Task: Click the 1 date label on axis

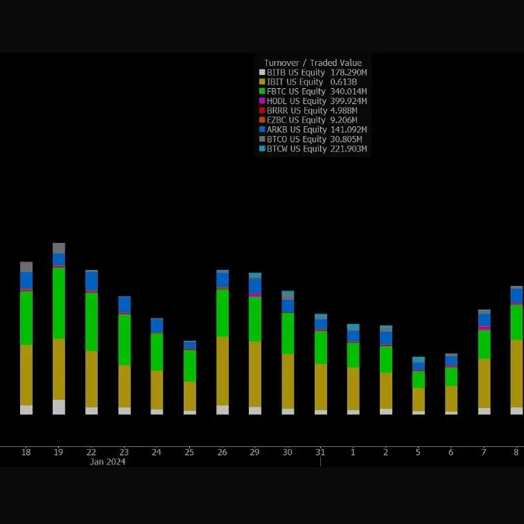Action: tap(353, 453)
